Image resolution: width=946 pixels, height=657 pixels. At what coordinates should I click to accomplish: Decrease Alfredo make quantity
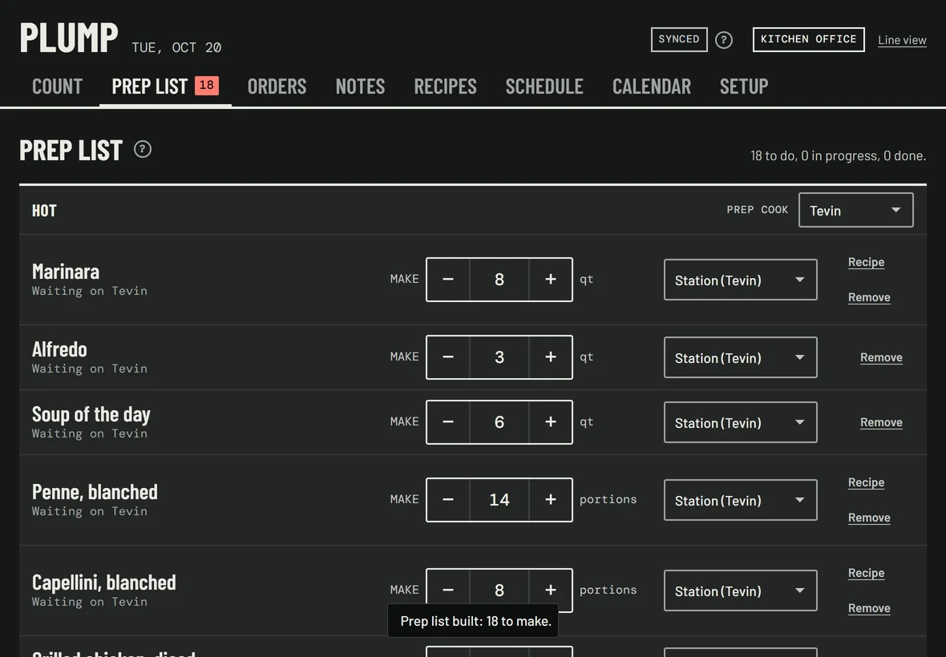[447, 357]
